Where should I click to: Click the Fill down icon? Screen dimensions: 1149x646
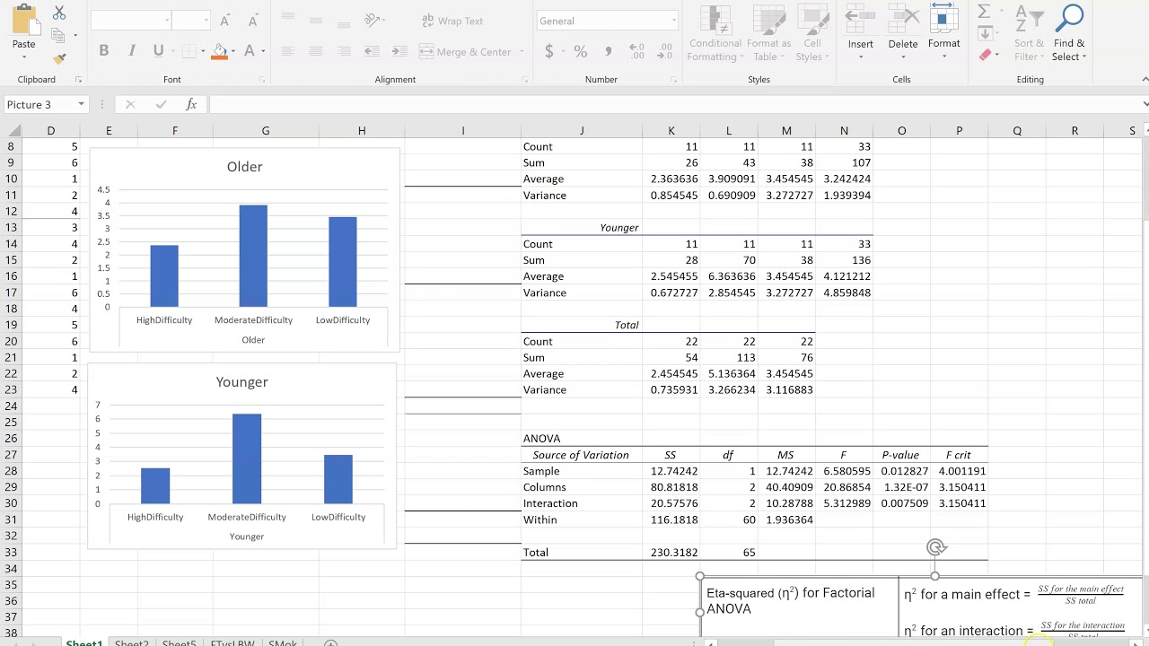[x=985, y=33]
